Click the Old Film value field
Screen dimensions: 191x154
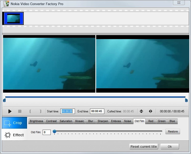click(47, 132)
